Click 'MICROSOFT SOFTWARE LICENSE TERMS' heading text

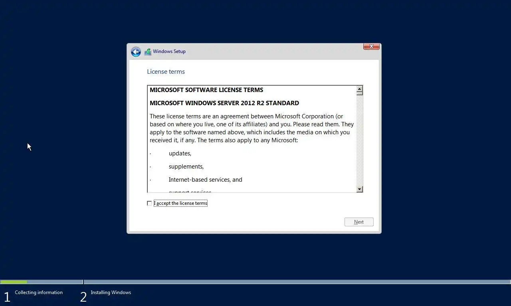pyautogui.click(x=206, y=90)
